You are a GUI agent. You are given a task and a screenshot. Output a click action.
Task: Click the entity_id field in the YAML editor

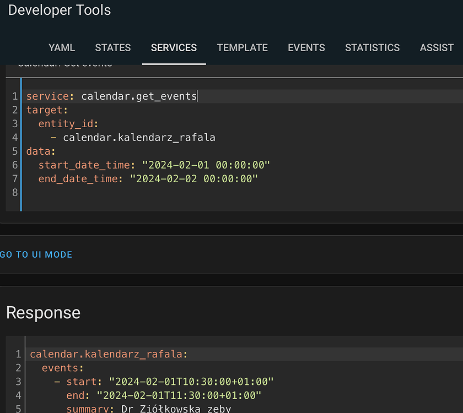point(66,123)
